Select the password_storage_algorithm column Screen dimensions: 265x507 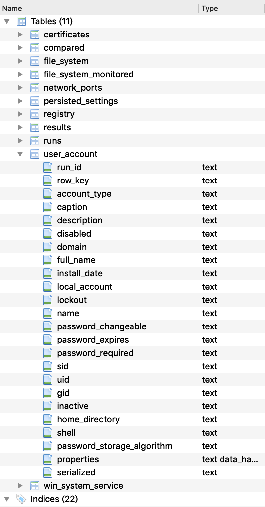[115, 446]
